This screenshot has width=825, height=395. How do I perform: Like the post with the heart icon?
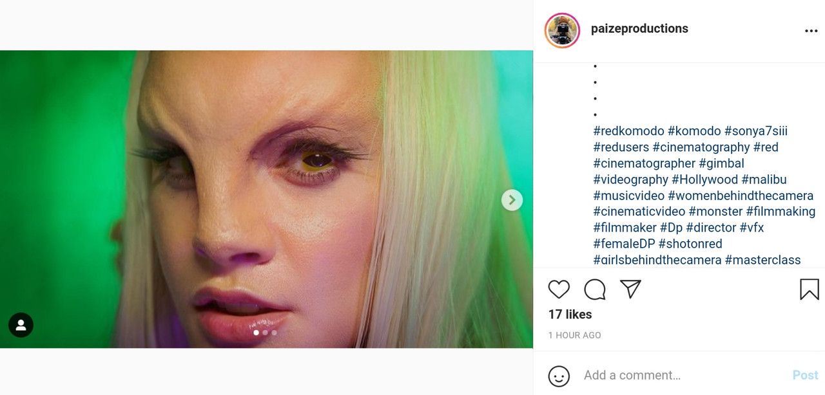point(559,289)
